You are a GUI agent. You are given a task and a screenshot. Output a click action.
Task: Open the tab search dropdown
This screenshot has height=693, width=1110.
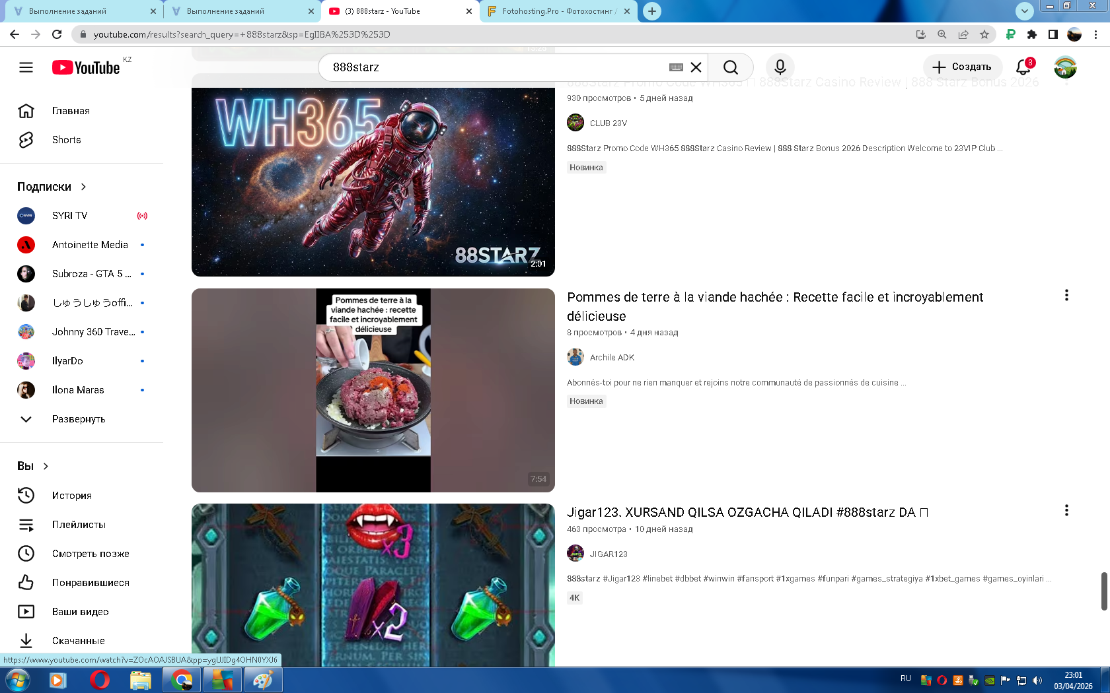1025,11
